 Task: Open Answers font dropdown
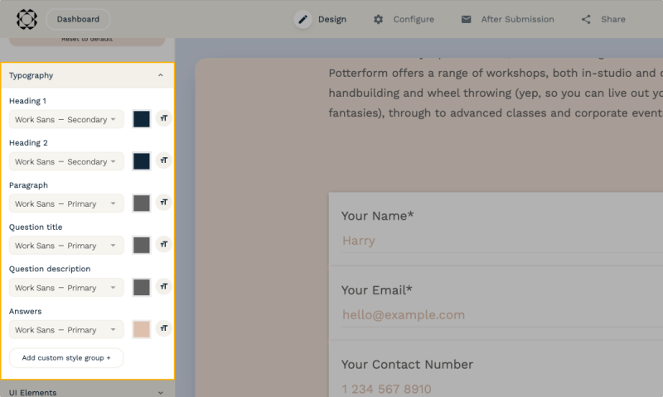click(66, 329)
